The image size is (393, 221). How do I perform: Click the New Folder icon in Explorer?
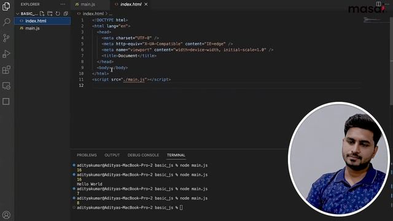click(50, 14)
